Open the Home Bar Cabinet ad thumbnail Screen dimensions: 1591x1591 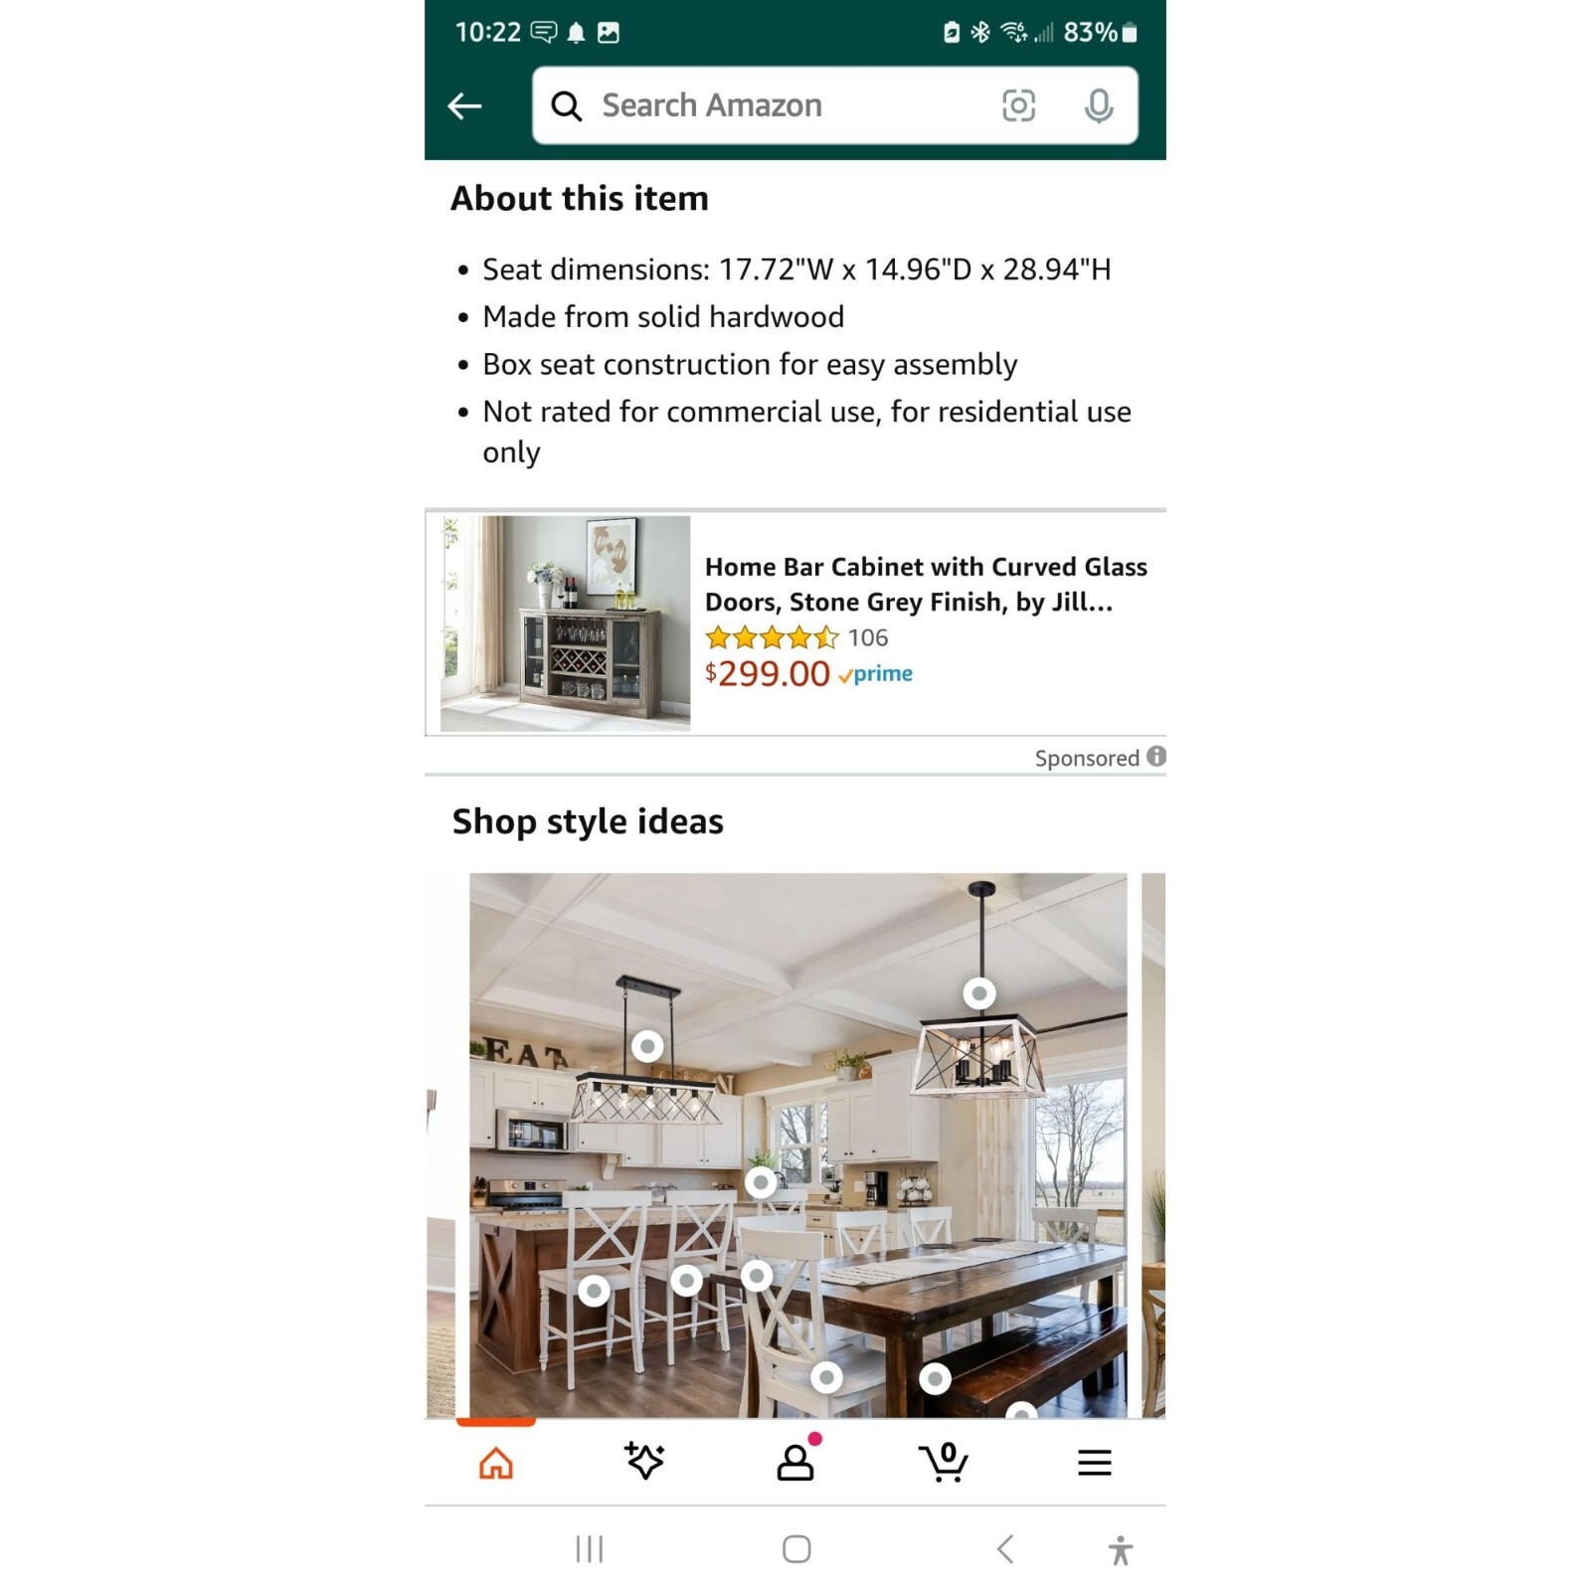[565, 623]
